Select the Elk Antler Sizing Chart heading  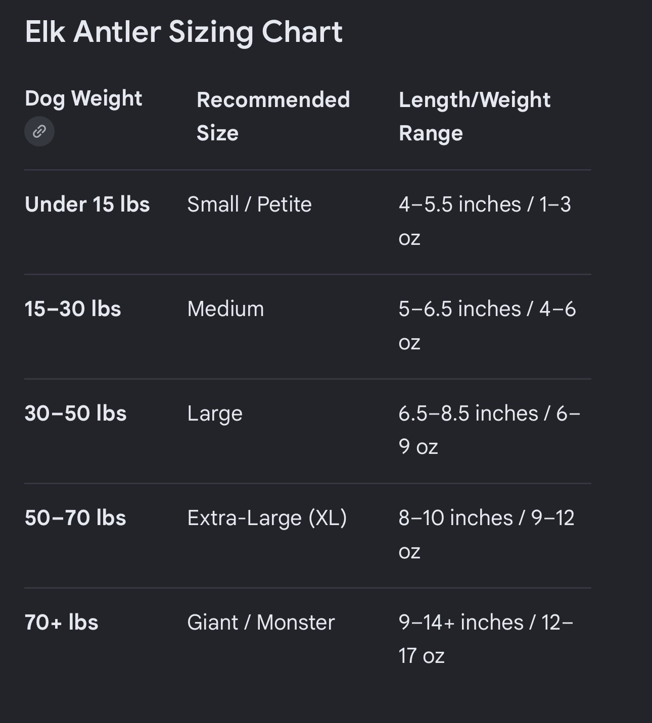click(183, 32)
